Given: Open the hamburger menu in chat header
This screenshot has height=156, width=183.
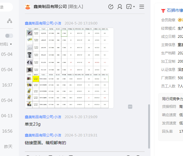Looking at the screenshot, I should [142, 7].
